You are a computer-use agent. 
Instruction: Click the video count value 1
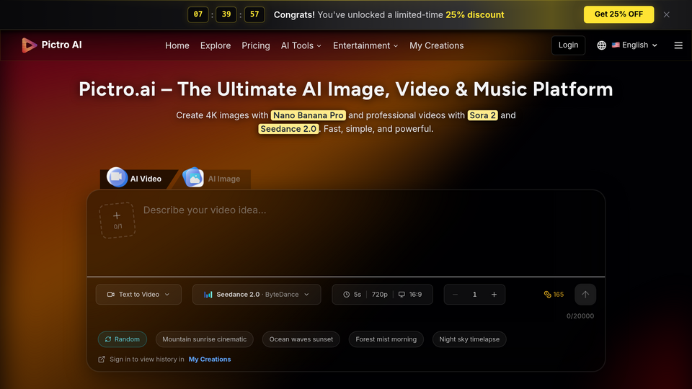point(474,294)
